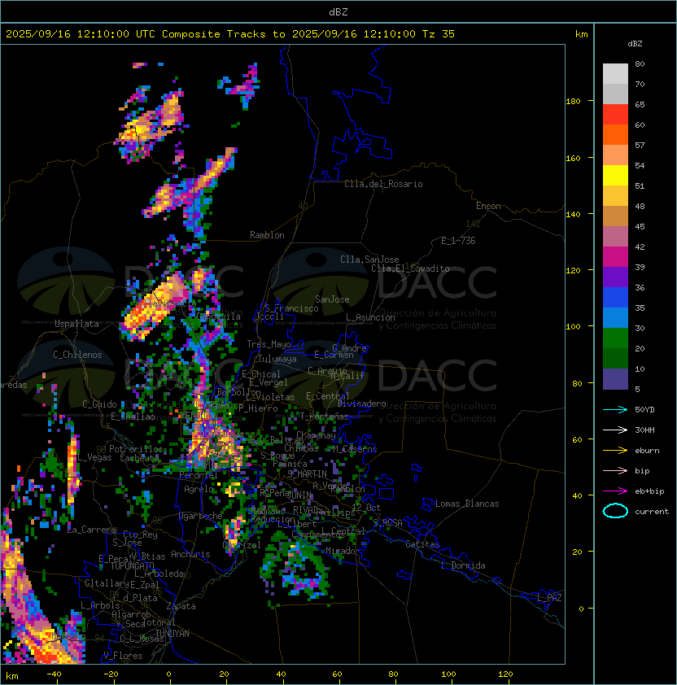
Task: Select the slate-purple bottom dBZ swatch
Action: (x=615, y=379)
